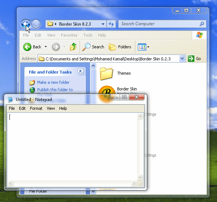This screenshot has width=217, height=202.
Task: Open Notepad's Format menu
Action: [36, 108]
